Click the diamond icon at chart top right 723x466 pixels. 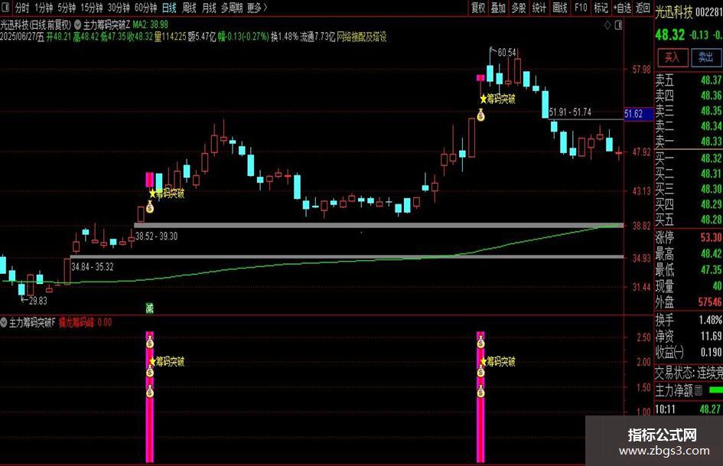[607, 25]
